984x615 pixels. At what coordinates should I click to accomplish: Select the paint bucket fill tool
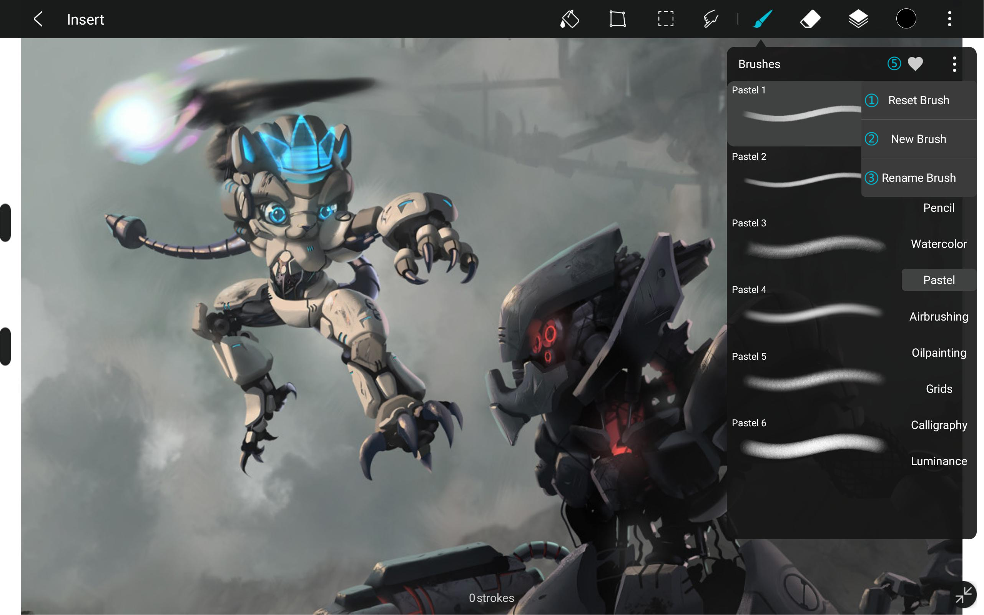pyautogui.click(x=569, y=19)
